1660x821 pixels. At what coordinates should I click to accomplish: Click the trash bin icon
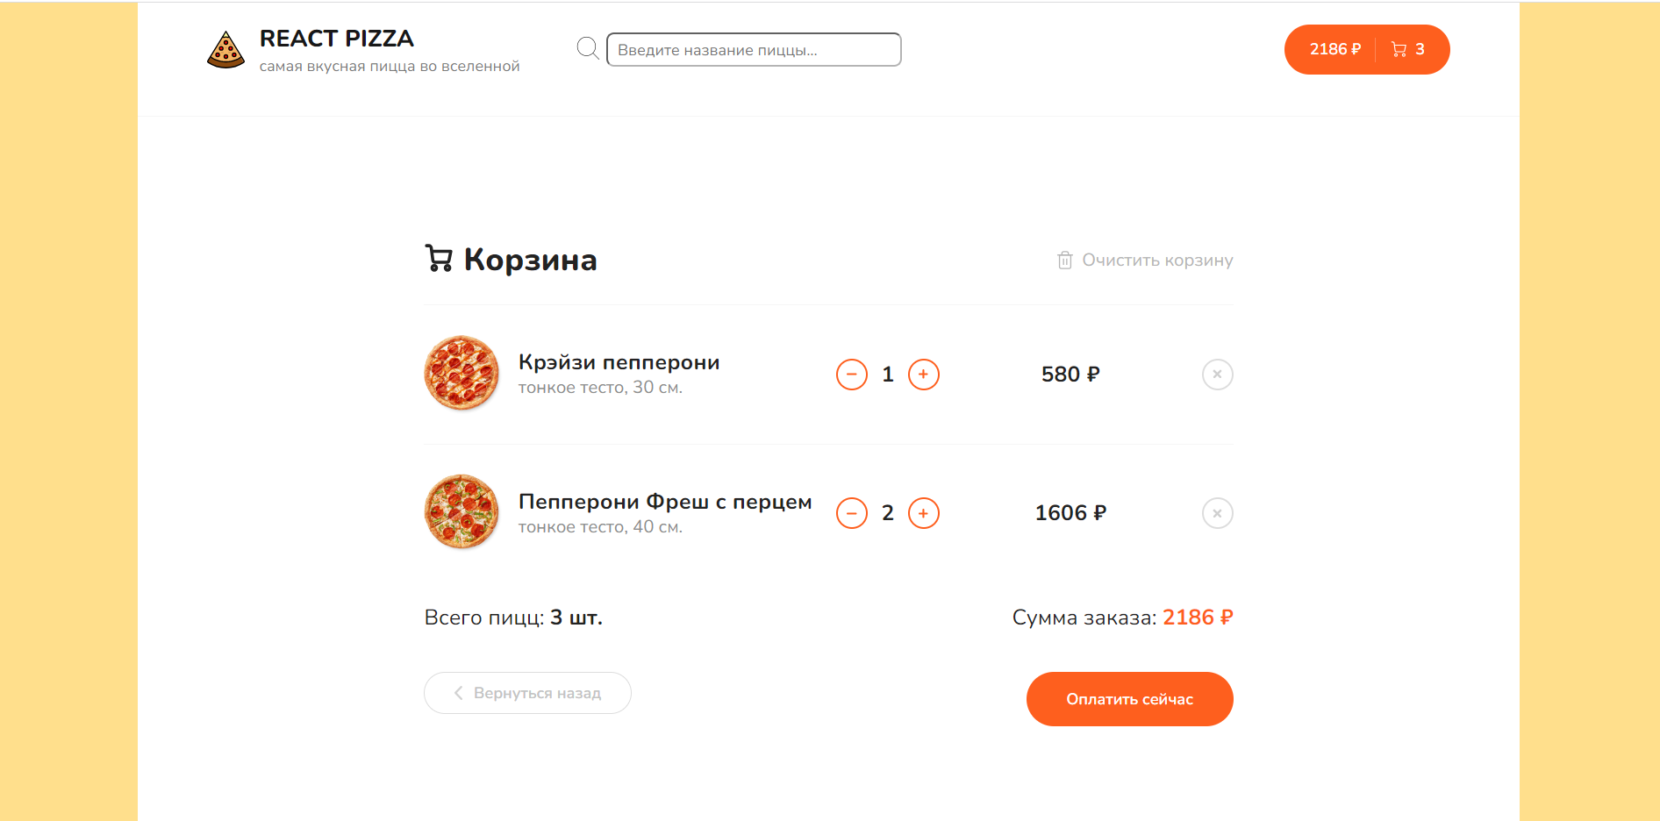tap(1065, 261)
